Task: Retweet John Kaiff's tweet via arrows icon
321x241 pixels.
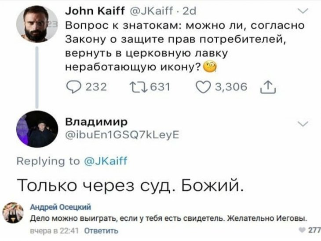Action: [139, 87]
